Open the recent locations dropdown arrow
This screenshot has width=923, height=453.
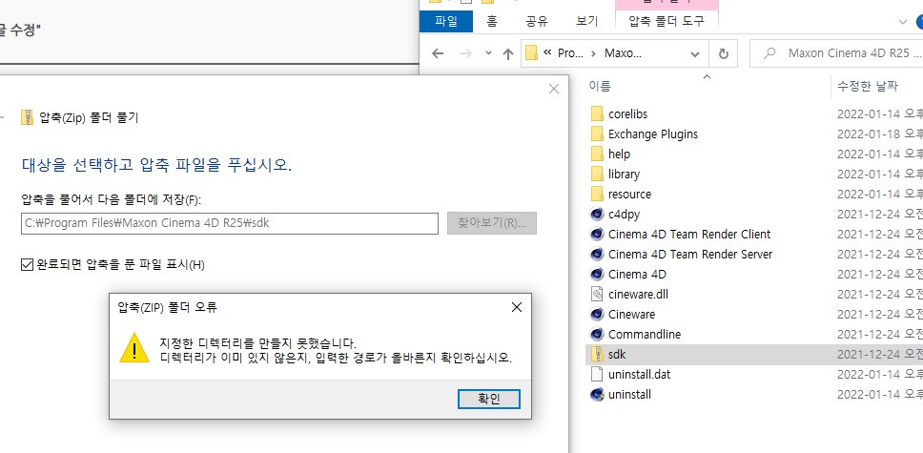point(488,53)
